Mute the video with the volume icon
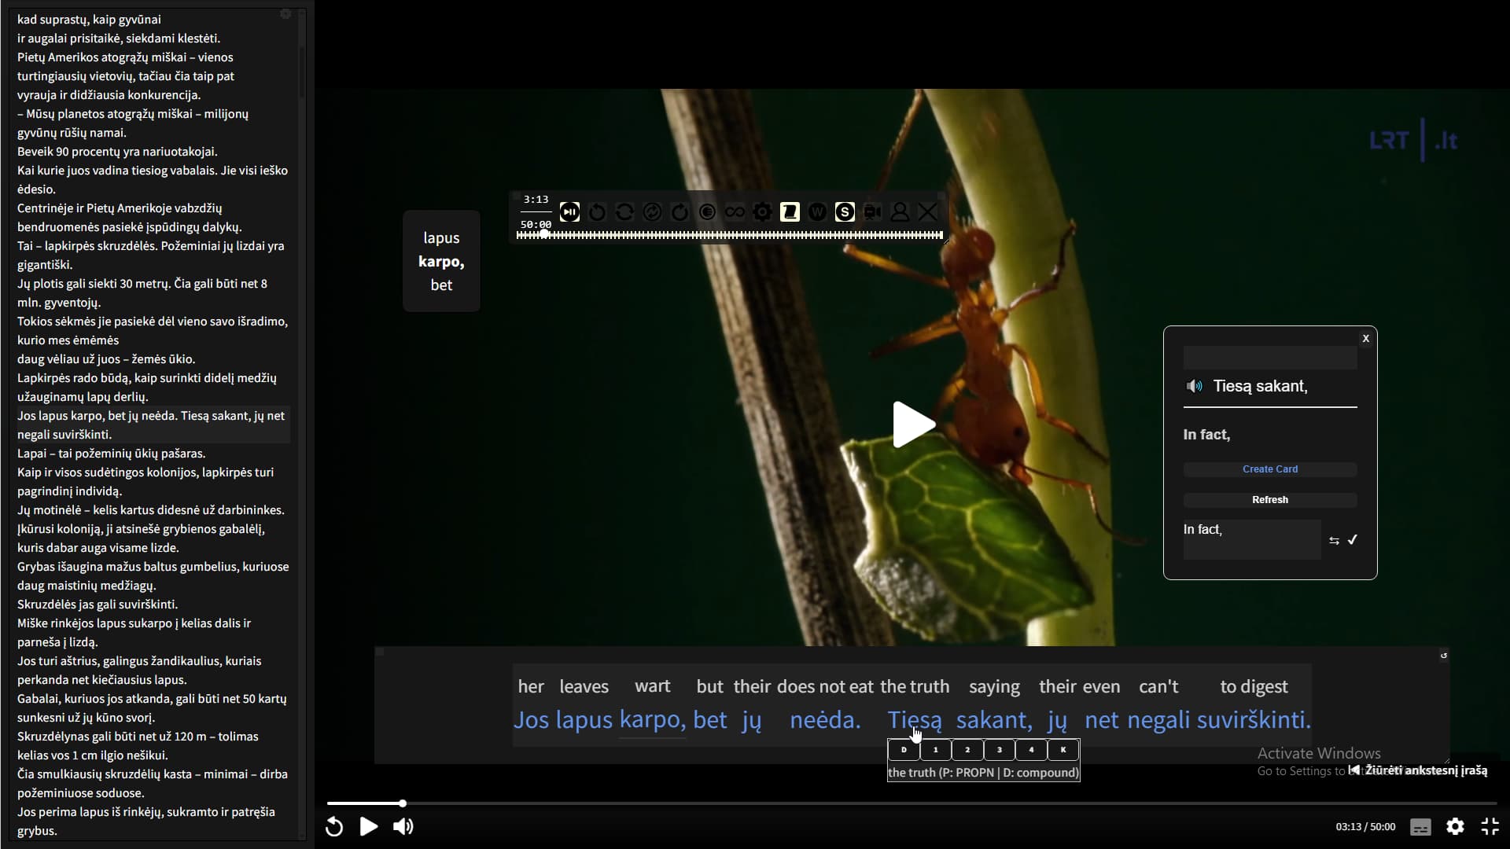This screenshot has width=1510, height=849. point(403,826)
